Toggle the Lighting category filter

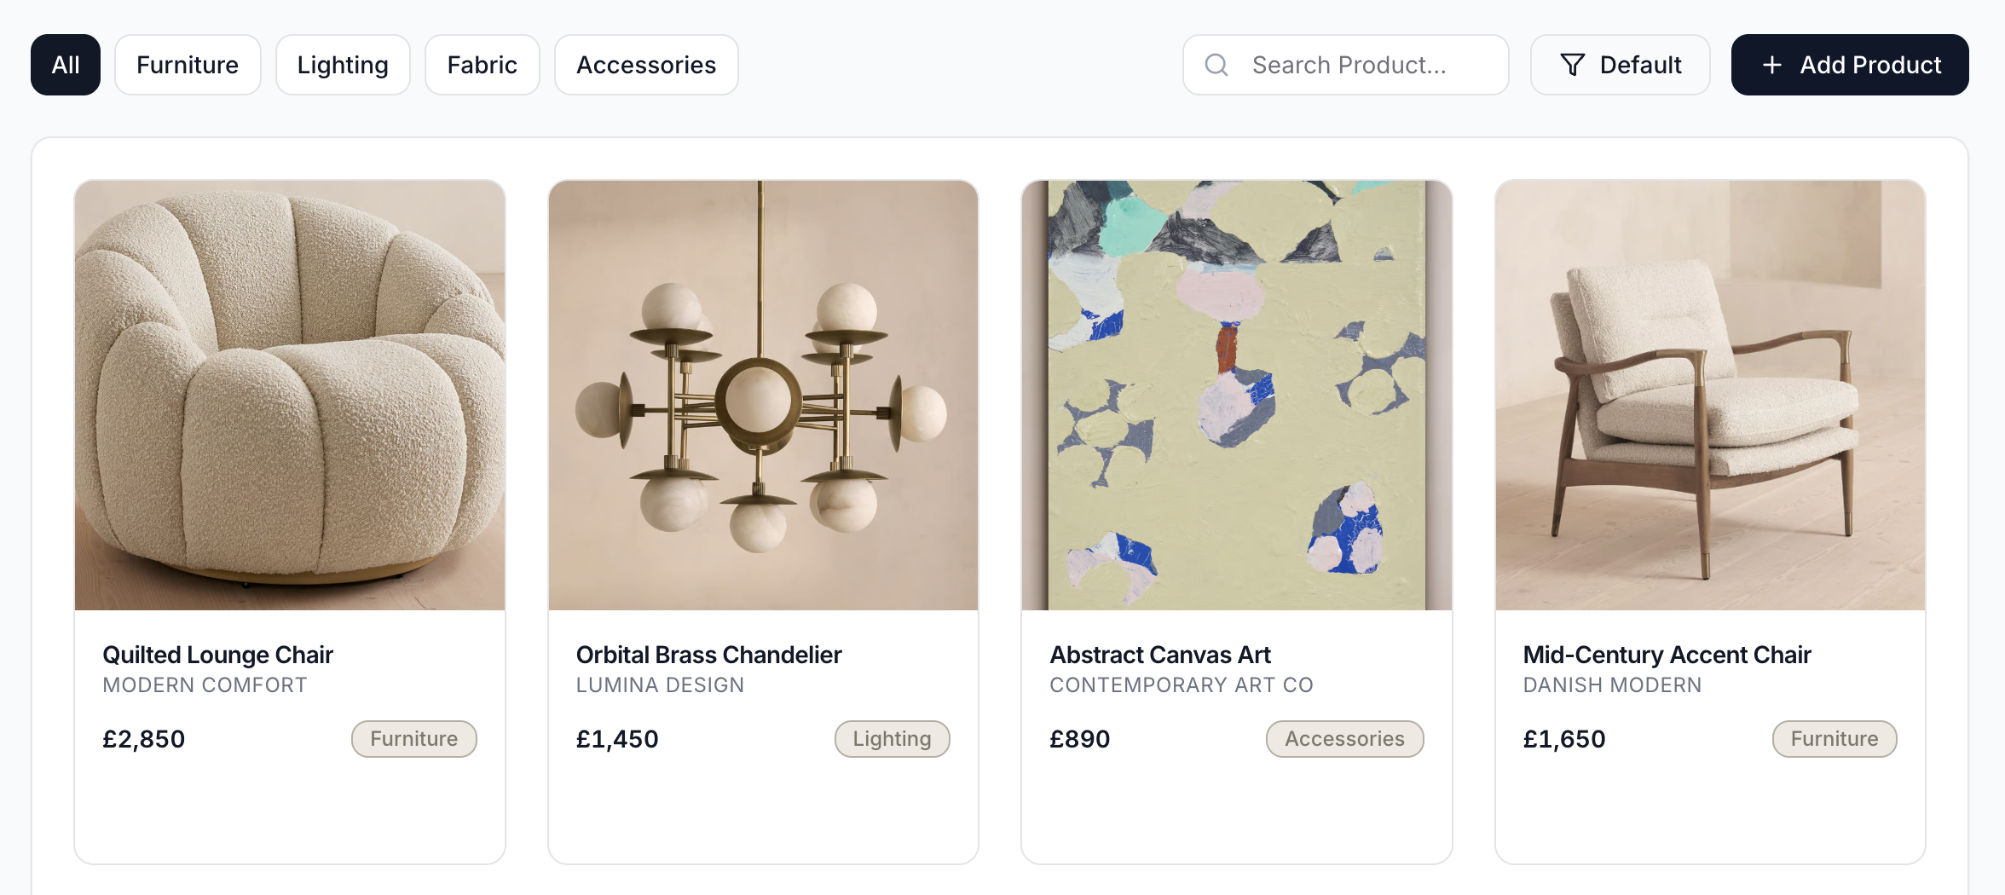pyautogui.click(x=343, y=64)
